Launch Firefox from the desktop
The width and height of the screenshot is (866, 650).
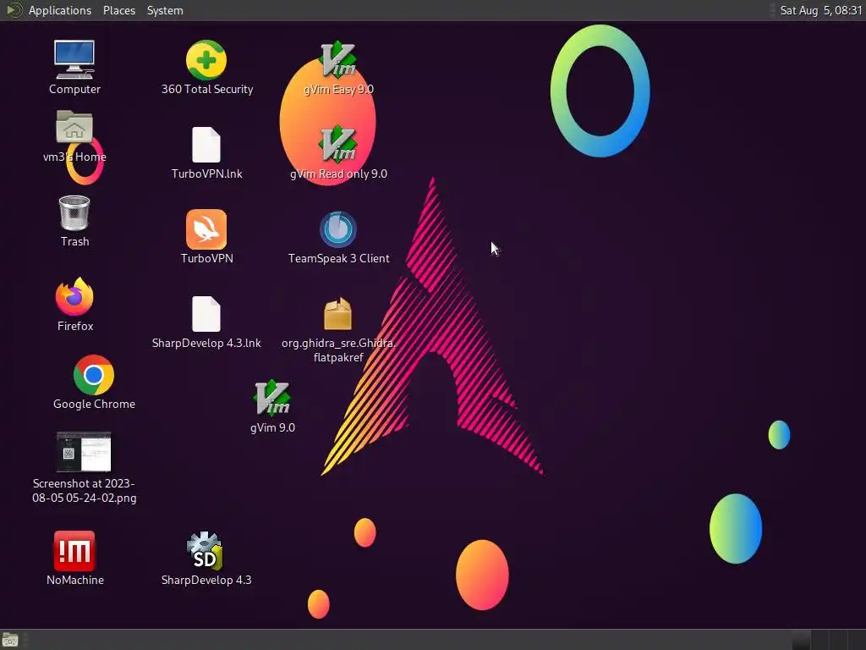pos(74,297)
